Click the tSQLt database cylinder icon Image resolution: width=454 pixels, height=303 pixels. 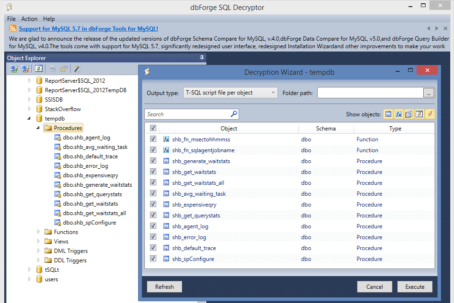39,270
